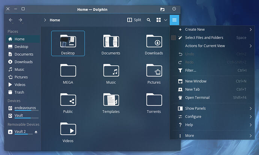The width and height of the screenshot is (259, 155).
Task: Click the endeavouros device entry
Action: (x=25, y=108)
